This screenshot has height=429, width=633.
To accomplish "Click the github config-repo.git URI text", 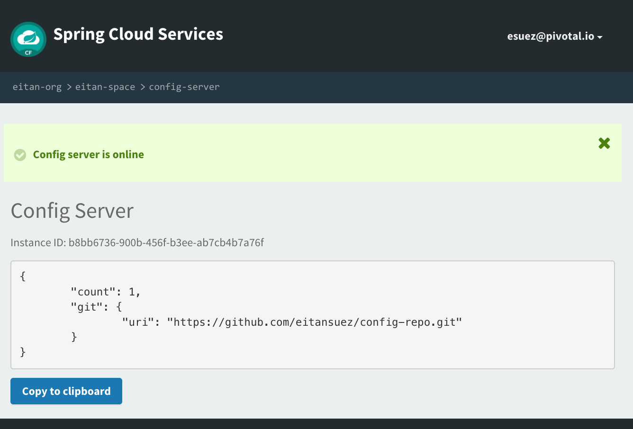I will tap(315, 322).
